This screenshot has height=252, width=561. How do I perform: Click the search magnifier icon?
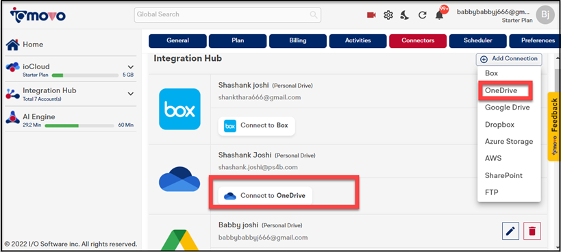[x=314, y=14]
